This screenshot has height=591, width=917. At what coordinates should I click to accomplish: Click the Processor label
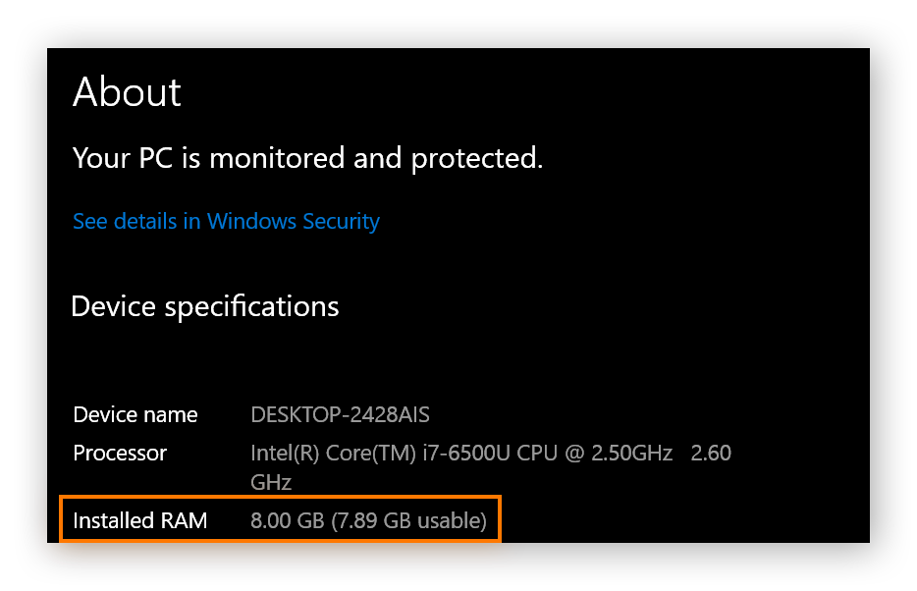point(120,453)
